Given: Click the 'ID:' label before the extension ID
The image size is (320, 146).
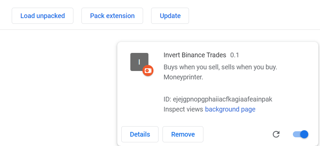Looking at the screenshot, I should 167,99.
